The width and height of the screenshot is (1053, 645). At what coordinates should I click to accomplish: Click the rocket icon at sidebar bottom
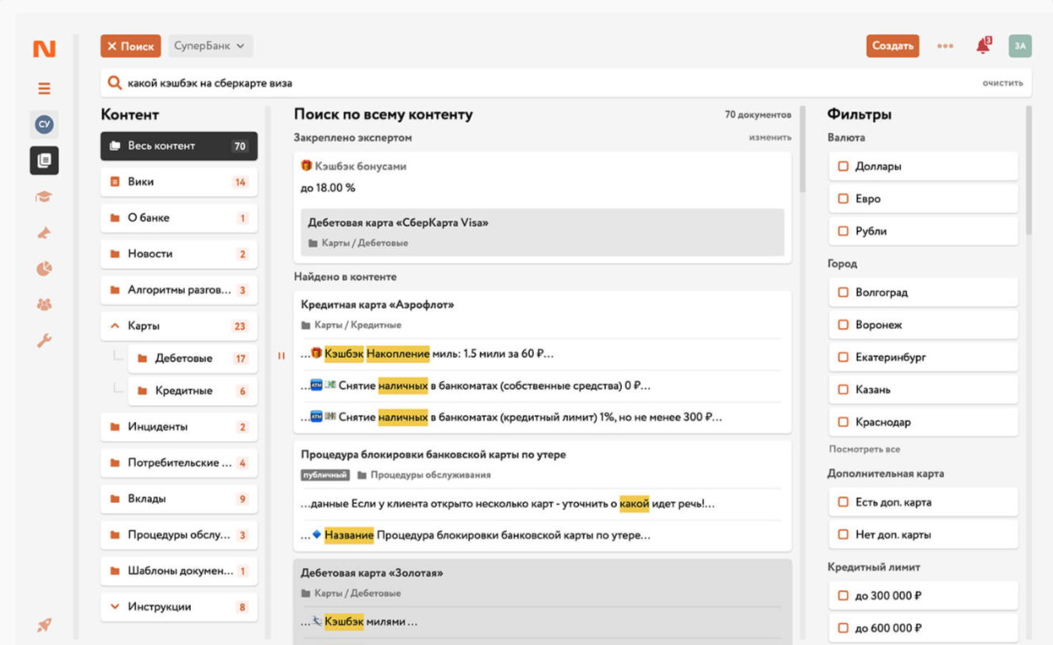pos(44,625)
